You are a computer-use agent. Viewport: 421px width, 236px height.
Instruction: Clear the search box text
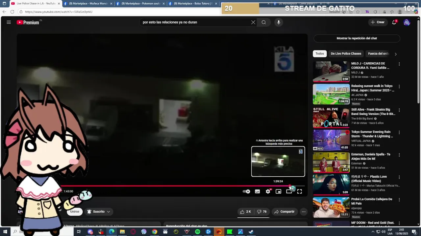click(x=253, y=22)
